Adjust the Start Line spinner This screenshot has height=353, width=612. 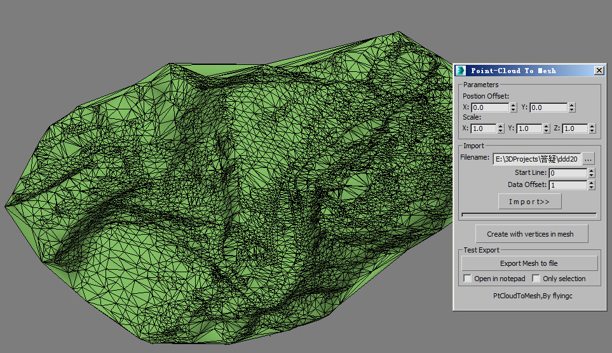[x=591, y=172]
